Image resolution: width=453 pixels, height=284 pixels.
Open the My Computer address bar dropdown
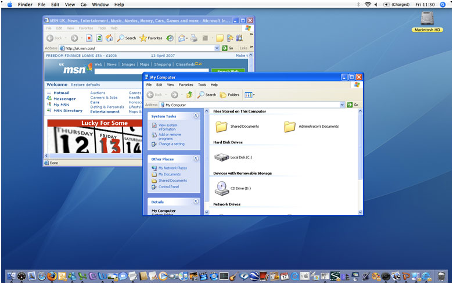pos(342,105)
